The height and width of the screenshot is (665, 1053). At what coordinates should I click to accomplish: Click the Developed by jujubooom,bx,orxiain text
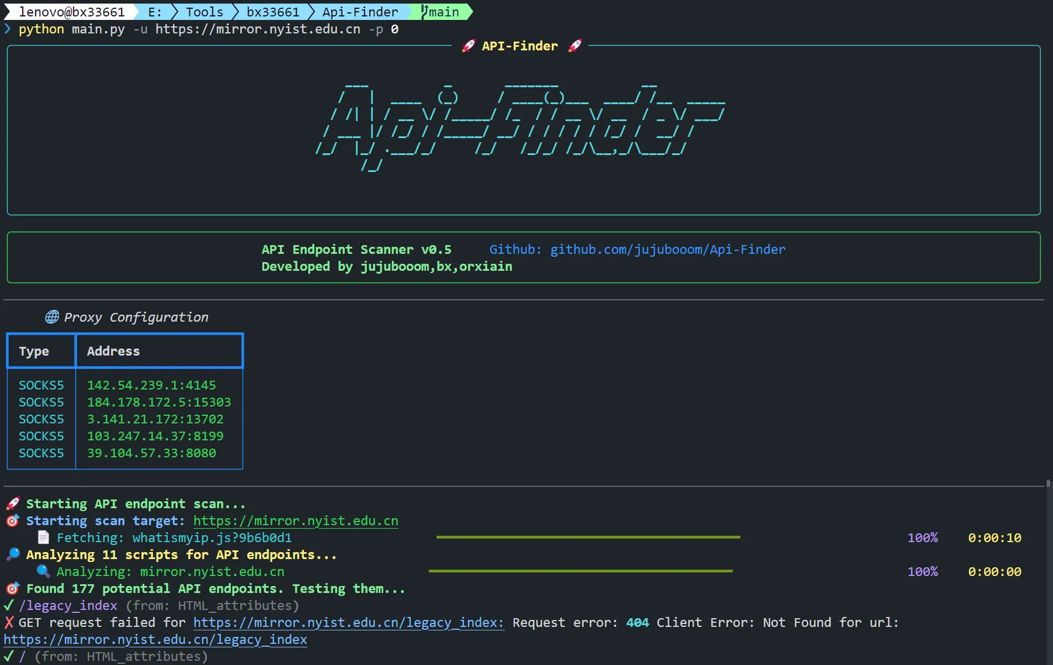click(387, 266)
